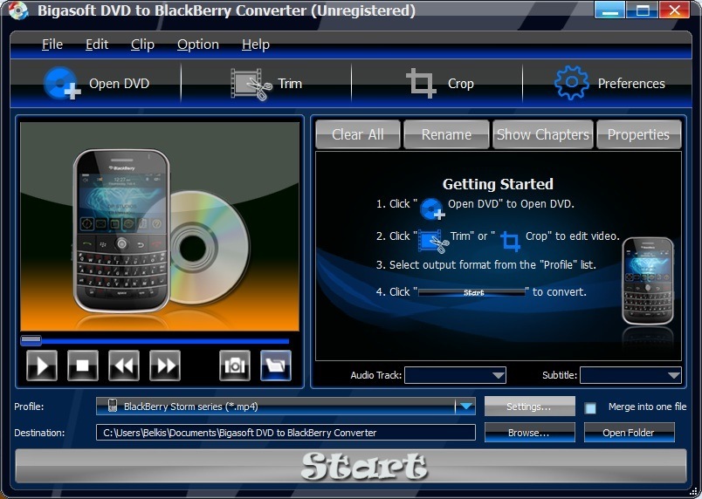This screenshot has height=499, width=702.
Task: Click the Getting Started heading
Action: click(x=498, y=184)
